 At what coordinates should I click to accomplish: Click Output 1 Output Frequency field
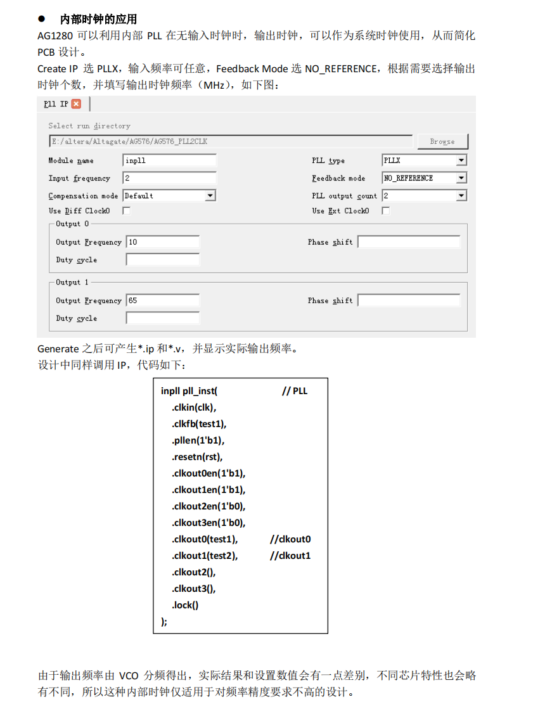[163, 300]
